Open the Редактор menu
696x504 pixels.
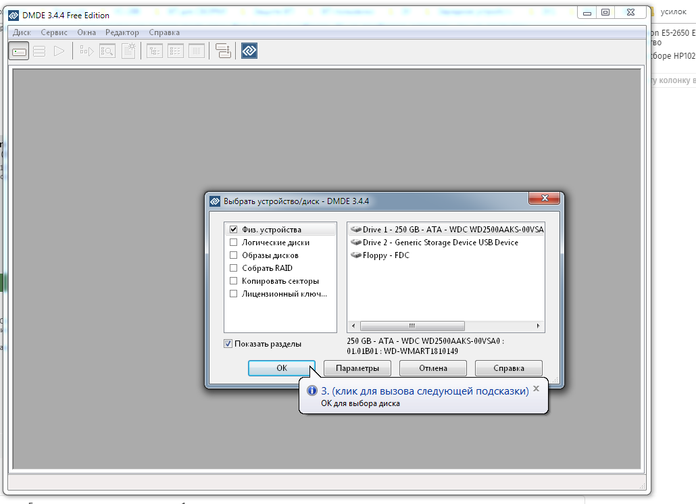pyautogui.click(x=122, y=32)
